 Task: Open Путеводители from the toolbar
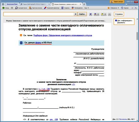pos(77,8)
